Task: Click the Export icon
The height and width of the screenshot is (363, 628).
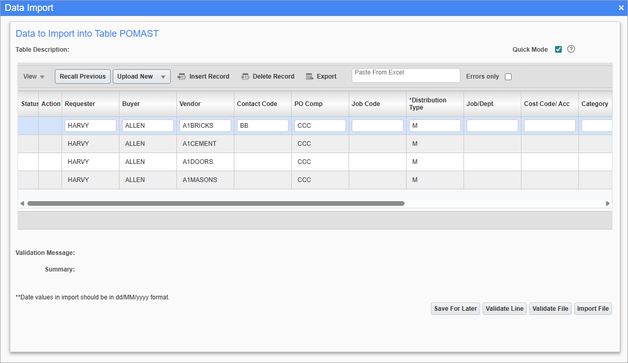Action: (309, 76)
